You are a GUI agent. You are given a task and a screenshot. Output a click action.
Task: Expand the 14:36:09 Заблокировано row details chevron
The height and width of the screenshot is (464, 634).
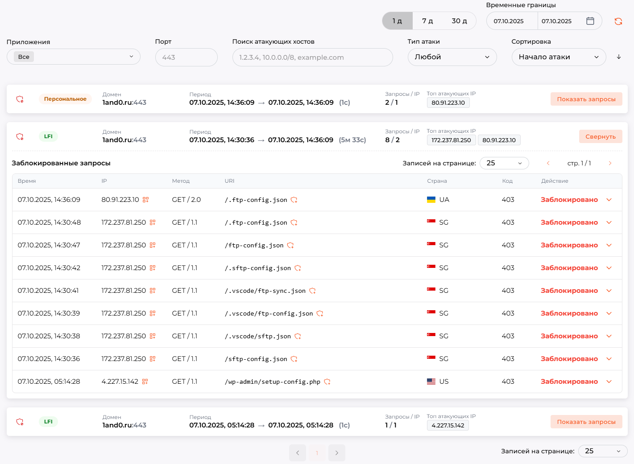point(609,200)
